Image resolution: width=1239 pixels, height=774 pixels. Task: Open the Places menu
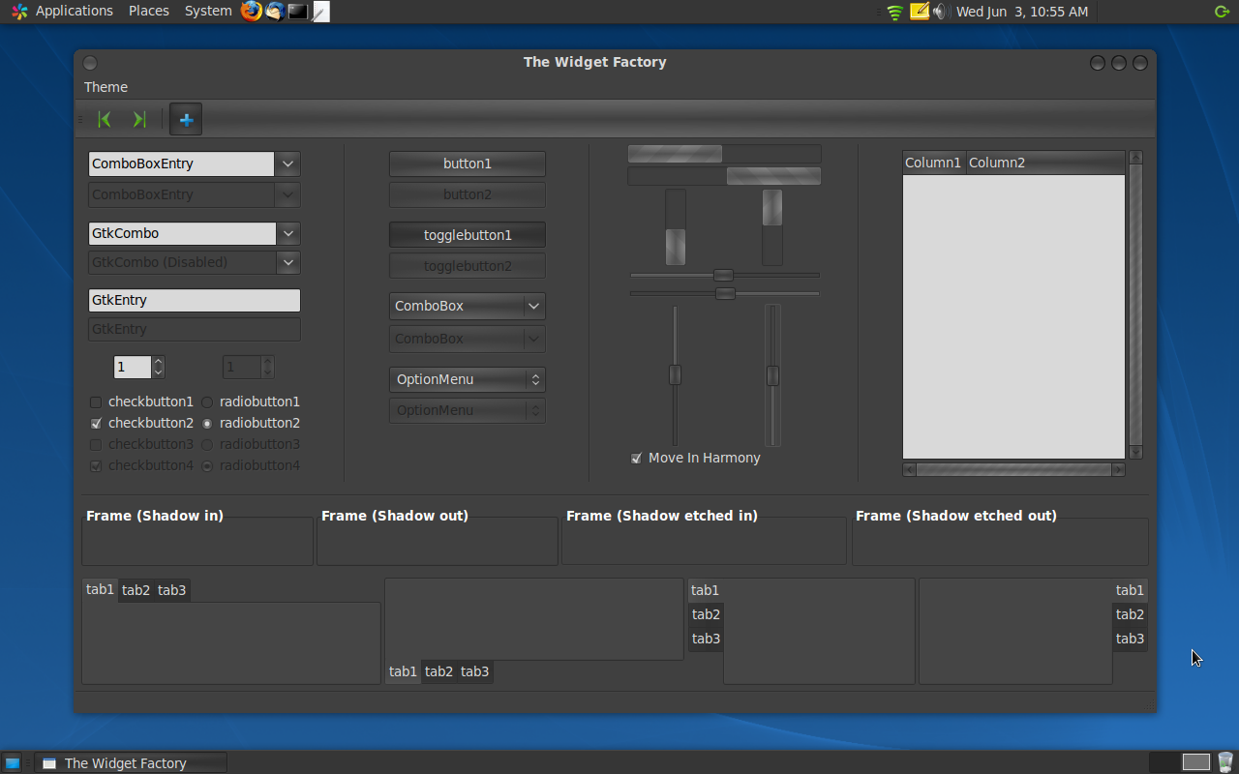(149, 12)
